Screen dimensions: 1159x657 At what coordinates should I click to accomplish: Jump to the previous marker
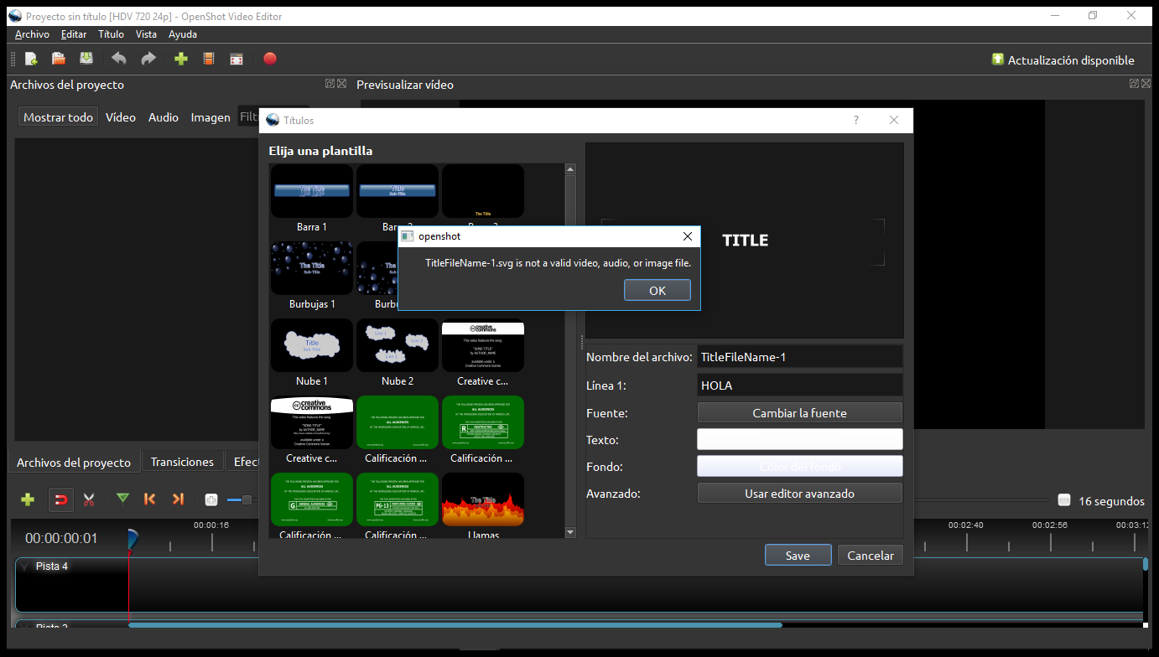pyautogui.click(x=150, y=499)
